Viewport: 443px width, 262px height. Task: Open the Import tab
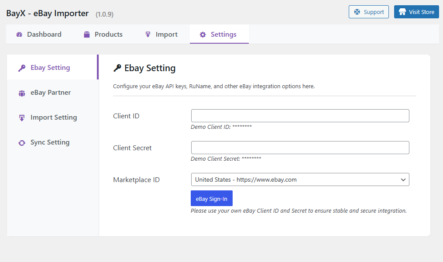(x=161, y=34)
